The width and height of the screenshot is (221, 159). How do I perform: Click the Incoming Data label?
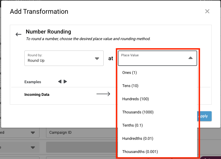37,94
